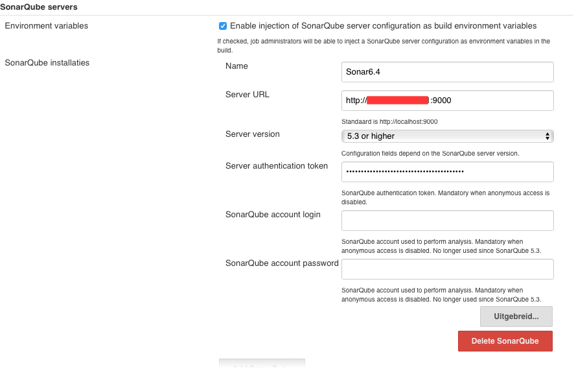This screenshot has height=369, width=576.
Task: Click the Delete SonarQube button
Action: [x=505, y=341]
